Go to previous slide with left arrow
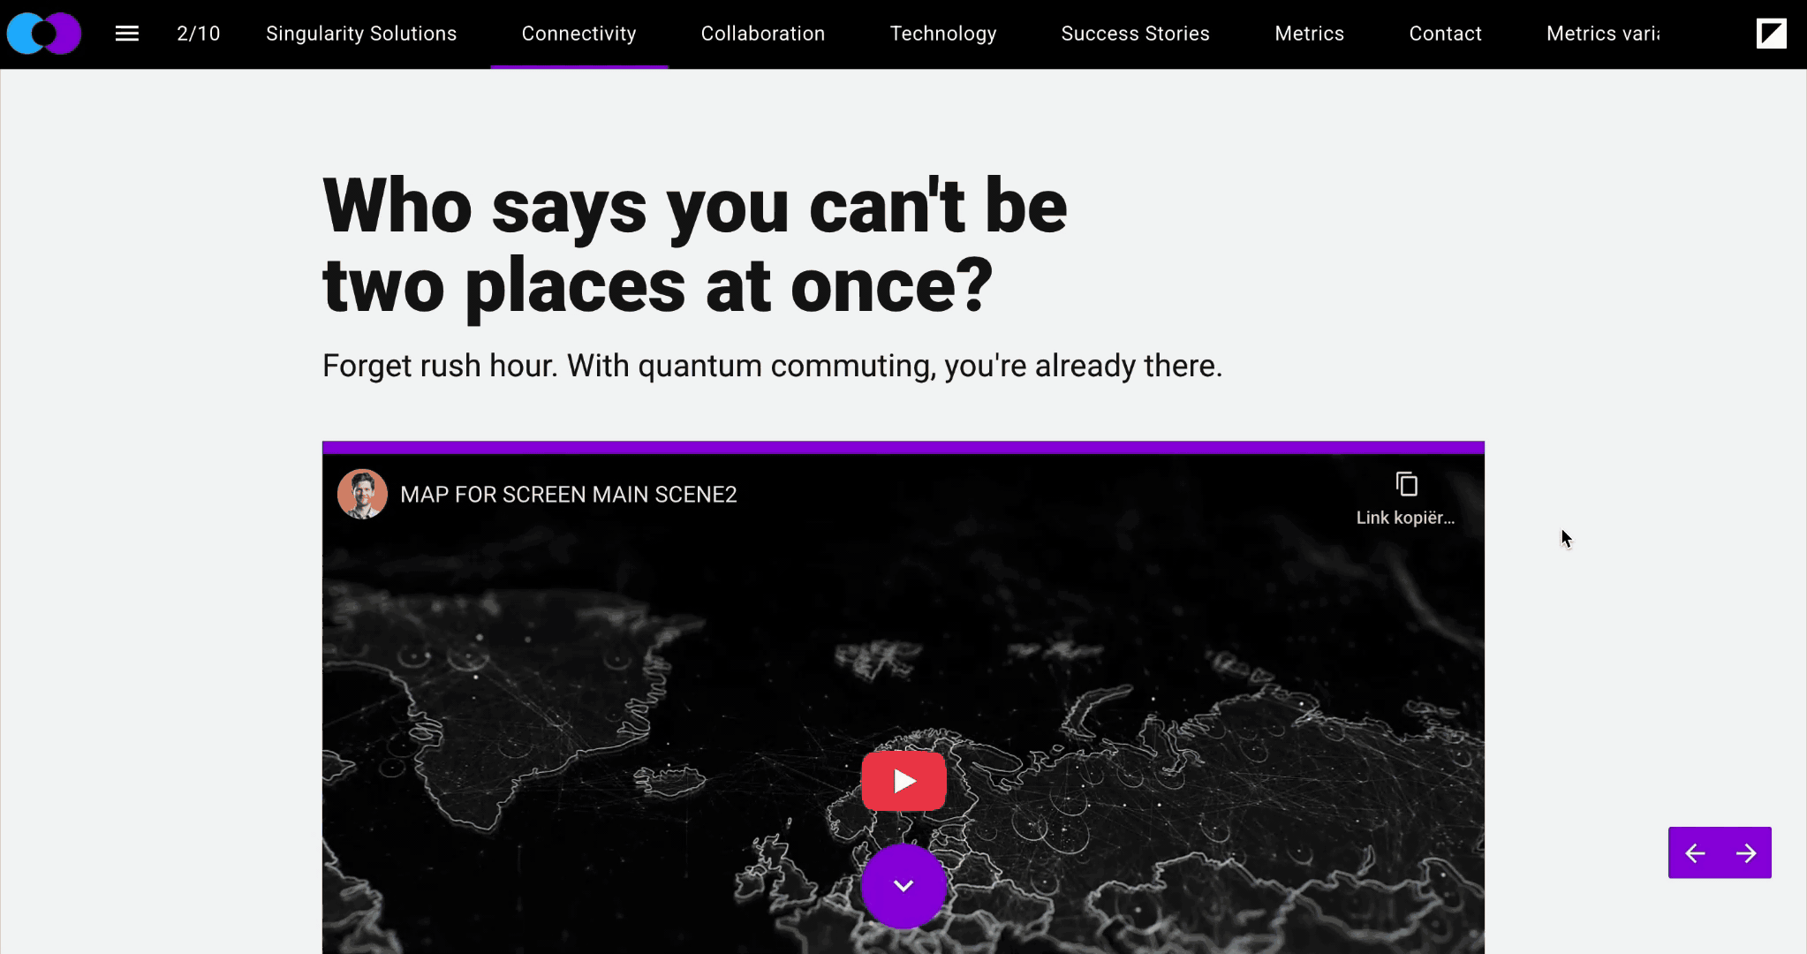This screenshot has height=954, width=1807. (1695, 853)
